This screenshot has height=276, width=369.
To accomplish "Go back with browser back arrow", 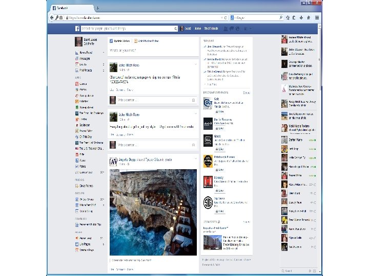I will tap(52, 17).
